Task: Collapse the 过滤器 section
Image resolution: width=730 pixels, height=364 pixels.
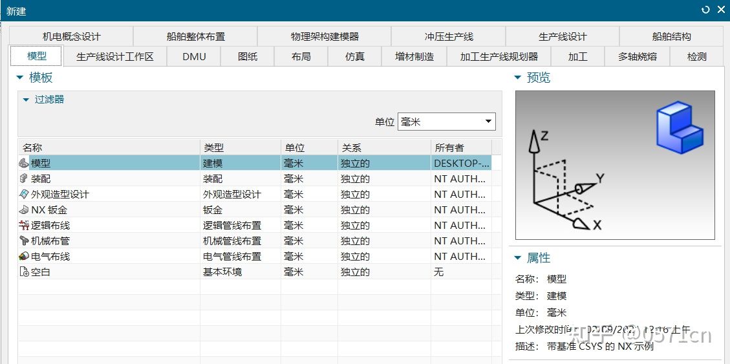Action: tap(26, 100)
